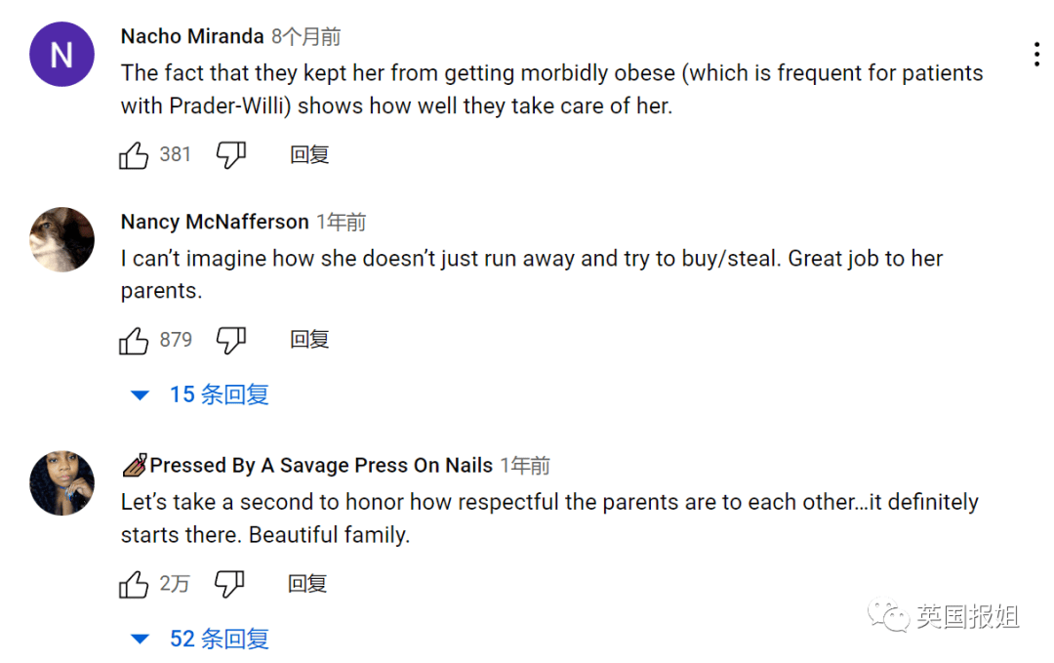
Task: Reply to Nacho Miranda's comment
Action: [x=309, y=155]
